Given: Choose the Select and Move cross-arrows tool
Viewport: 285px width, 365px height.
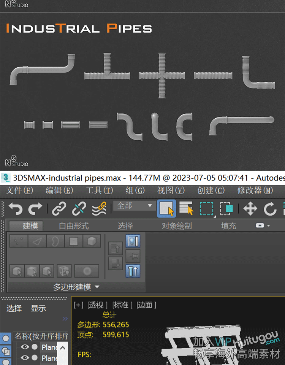Looking at the screenshot, I should (250, 209).
